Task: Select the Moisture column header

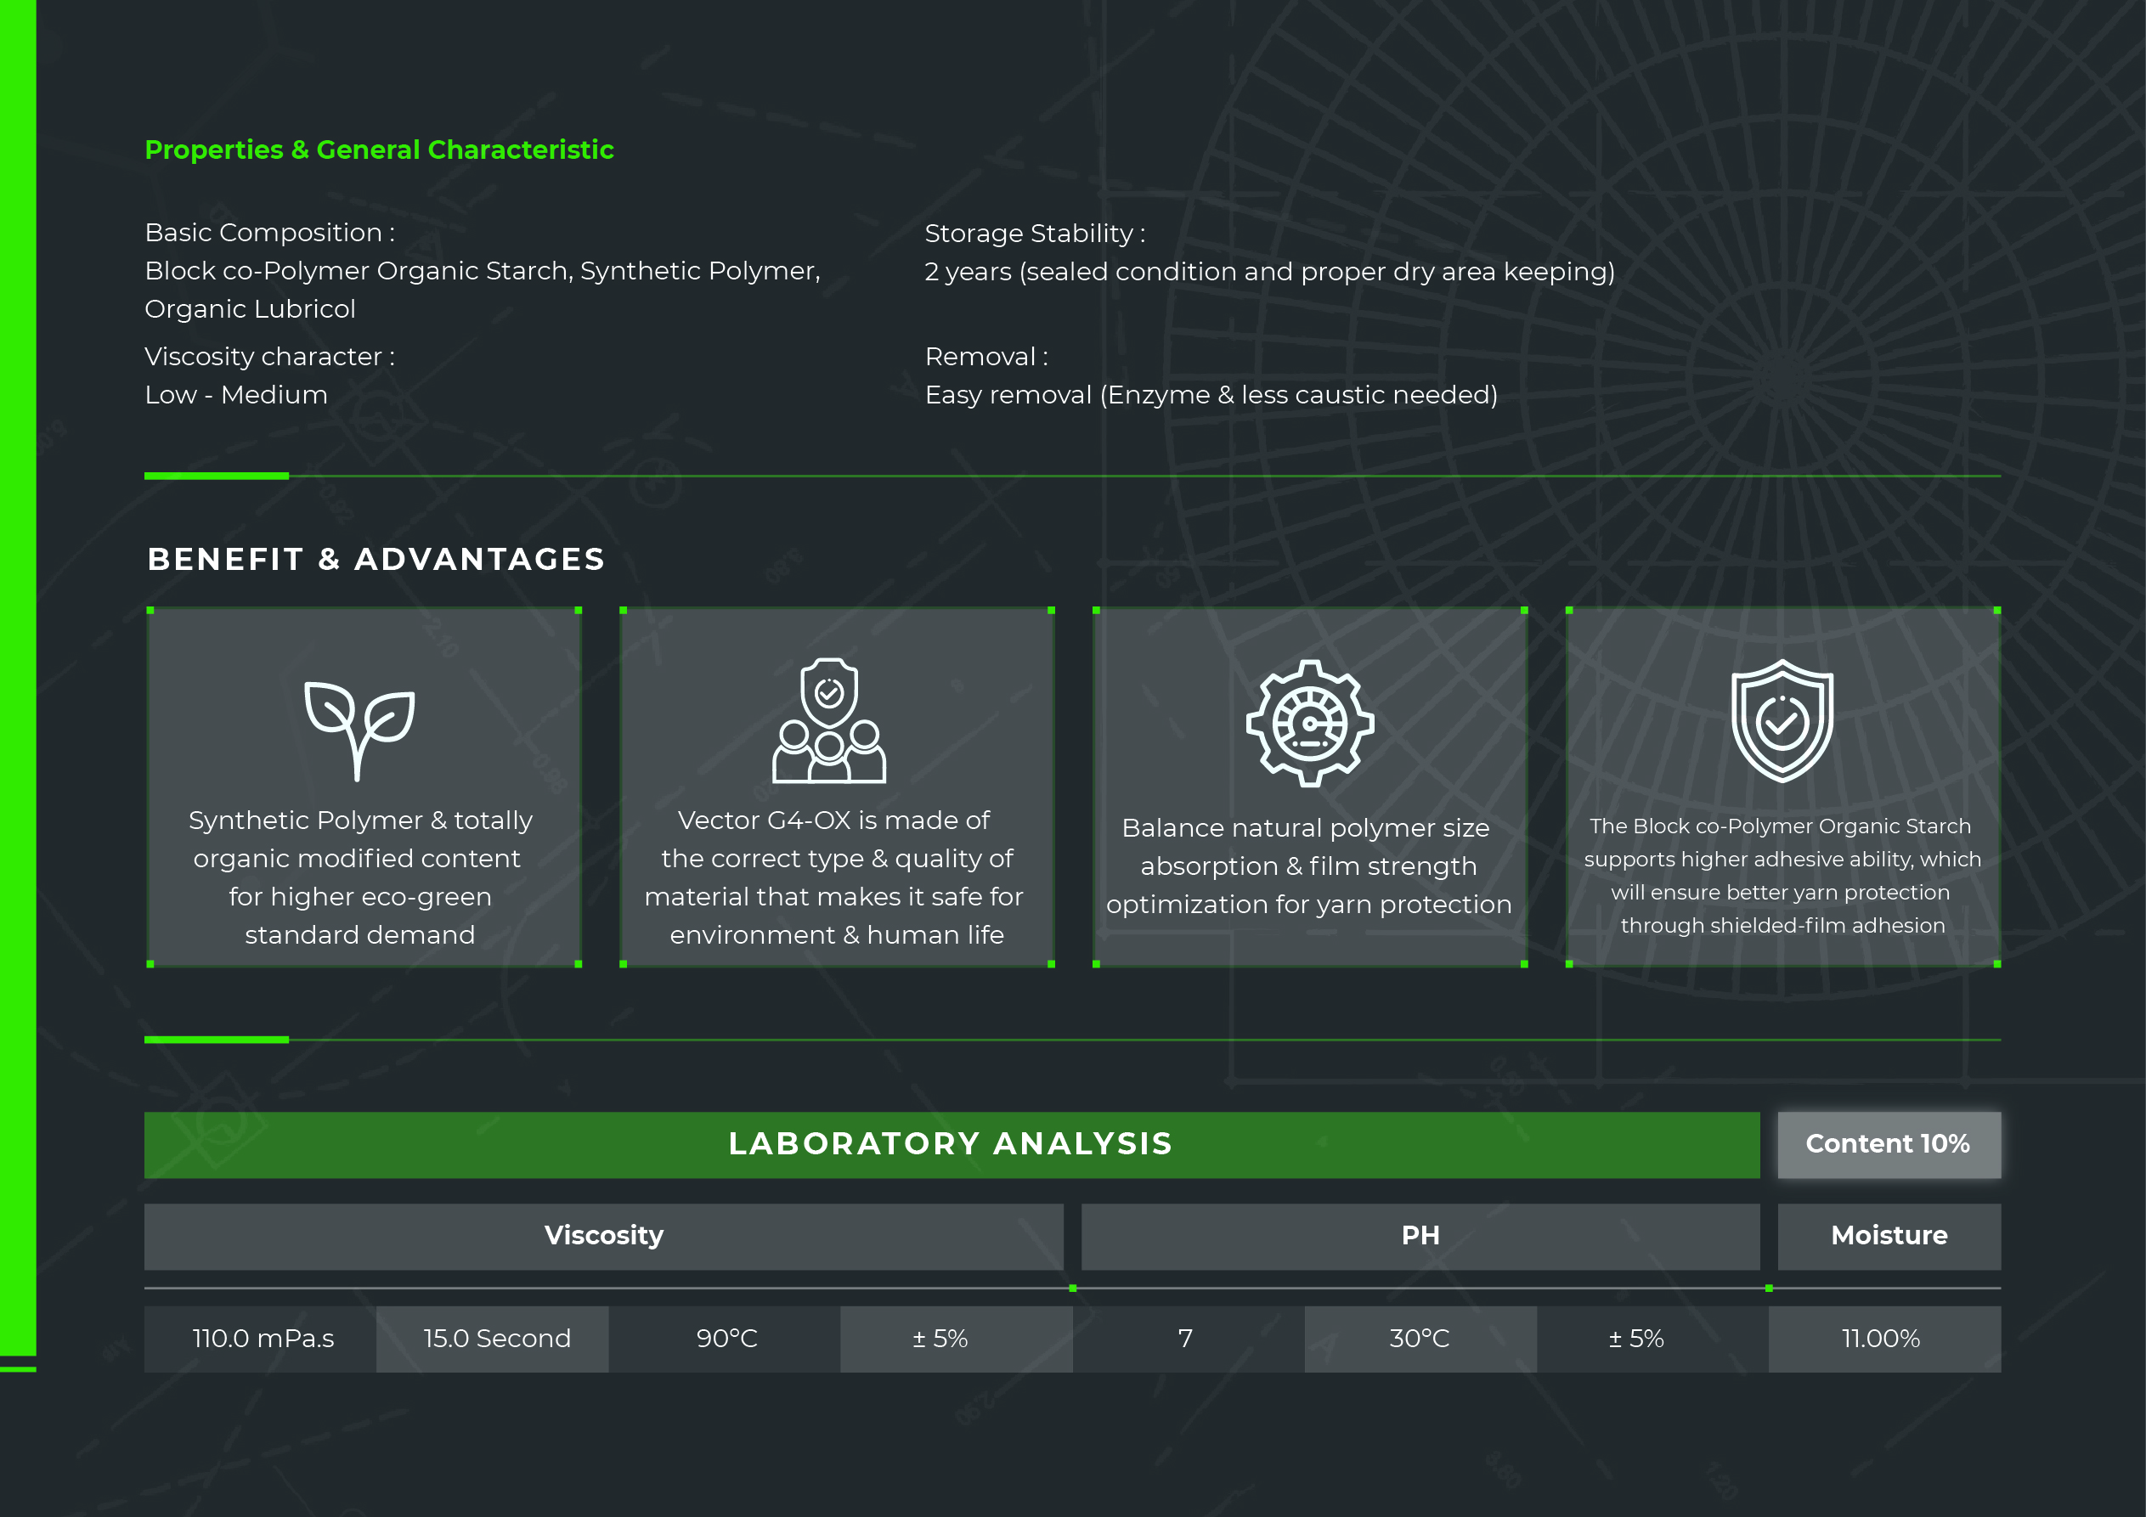Action: click(x=1889, y=1237)
